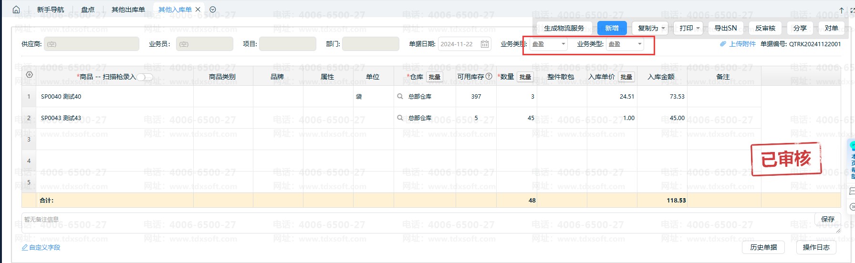Switch to the 其他出库单 tab
Image resolution: width=855 pixels, height=263 pixels.
click(128, 10)
